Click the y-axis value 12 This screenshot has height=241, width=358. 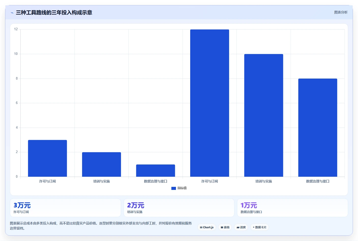(16, 29)
